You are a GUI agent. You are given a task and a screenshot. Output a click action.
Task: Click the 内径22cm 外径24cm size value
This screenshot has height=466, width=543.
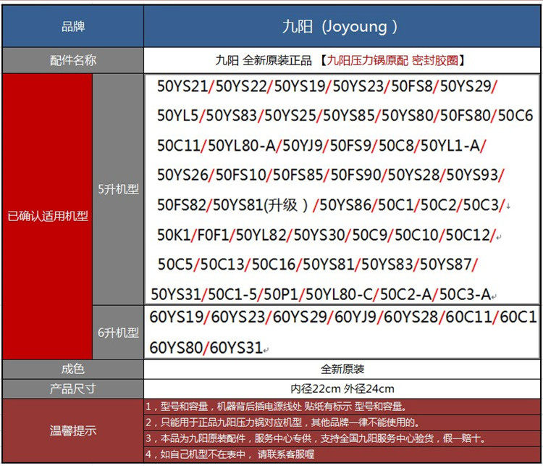click(x=342, y=388)
